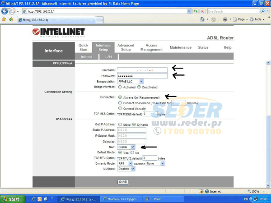Expand the NAT Enable dropdown
This screenshot has height=203, width=271.
(126, 147)
